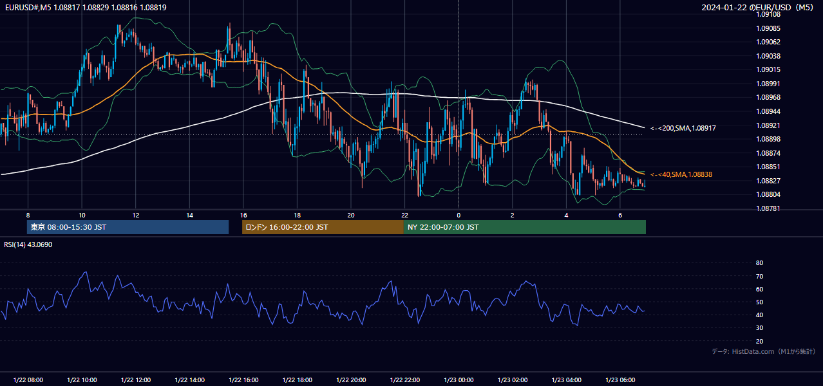This screenshot has width=823, height=386.
Task: Click hour label 16 under the price chart
Action: 243,215
